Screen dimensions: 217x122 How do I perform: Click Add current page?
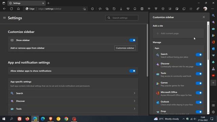pos(178,34)
